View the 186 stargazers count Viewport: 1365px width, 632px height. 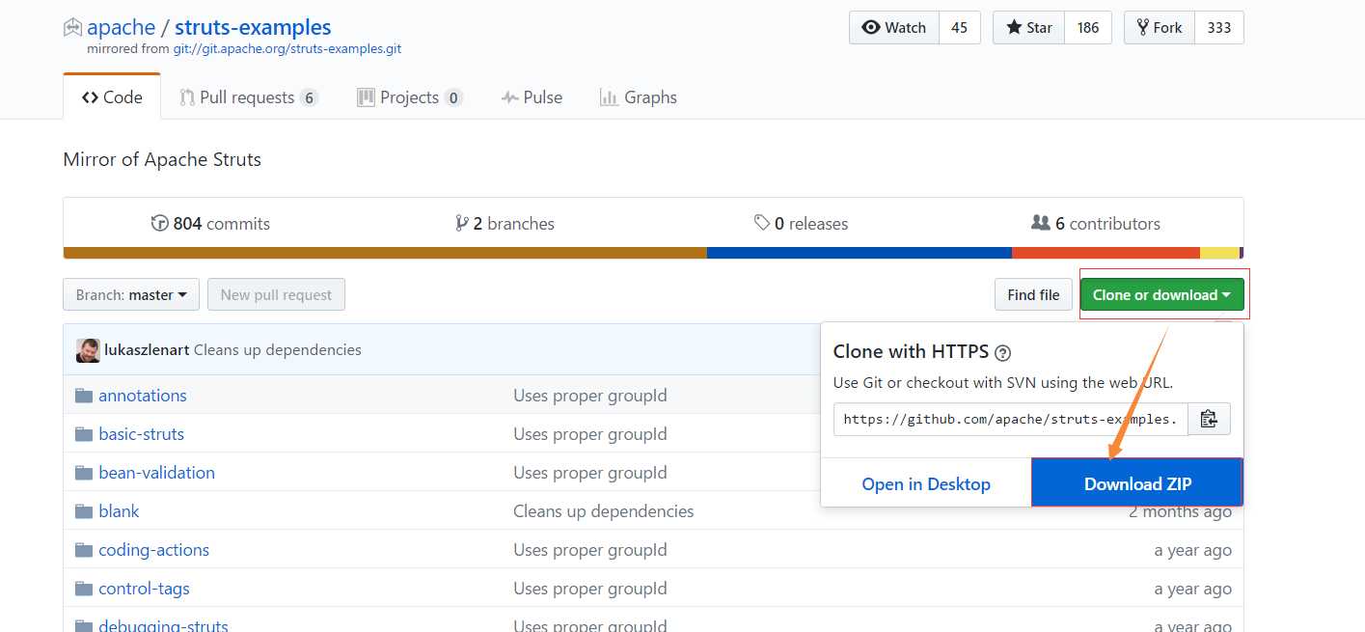tap(1088, 28)
